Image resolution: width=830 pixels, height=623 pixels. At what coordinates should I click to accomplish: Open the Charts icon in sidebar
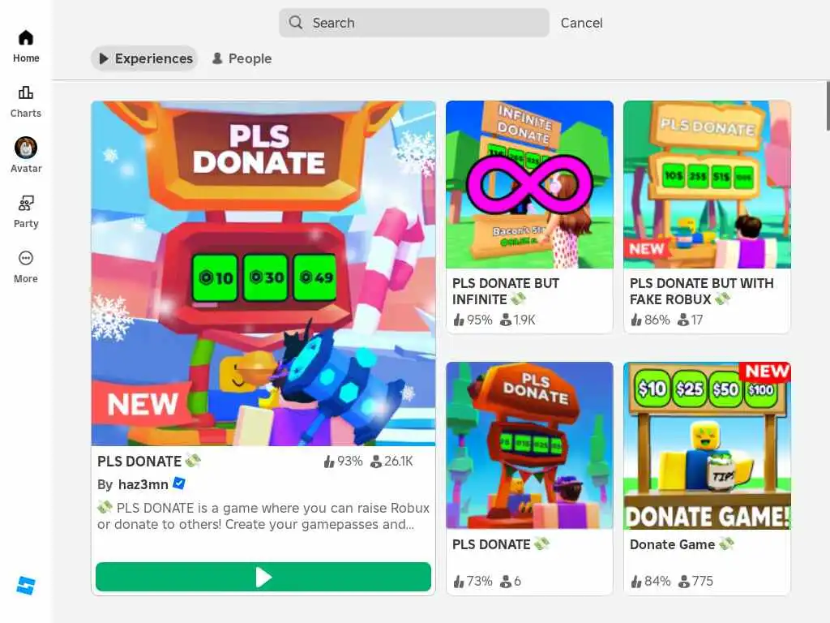coord(25,92)
